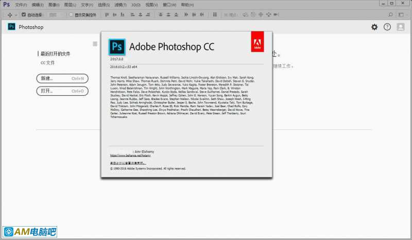Open the 编辑(E) menu
Image resolution: width=412 pixels, height=240 pixels.
pyautogui.click(x=38, y=5)
